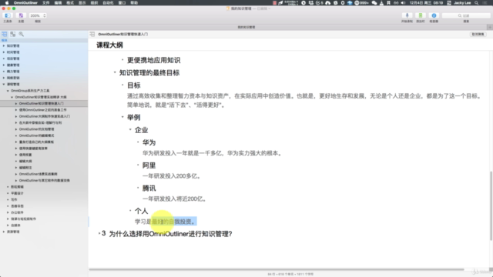This screenshot has width=493, height=277.
Task: Add a new tab with the plus button
Action: click(x=490, y=28)
